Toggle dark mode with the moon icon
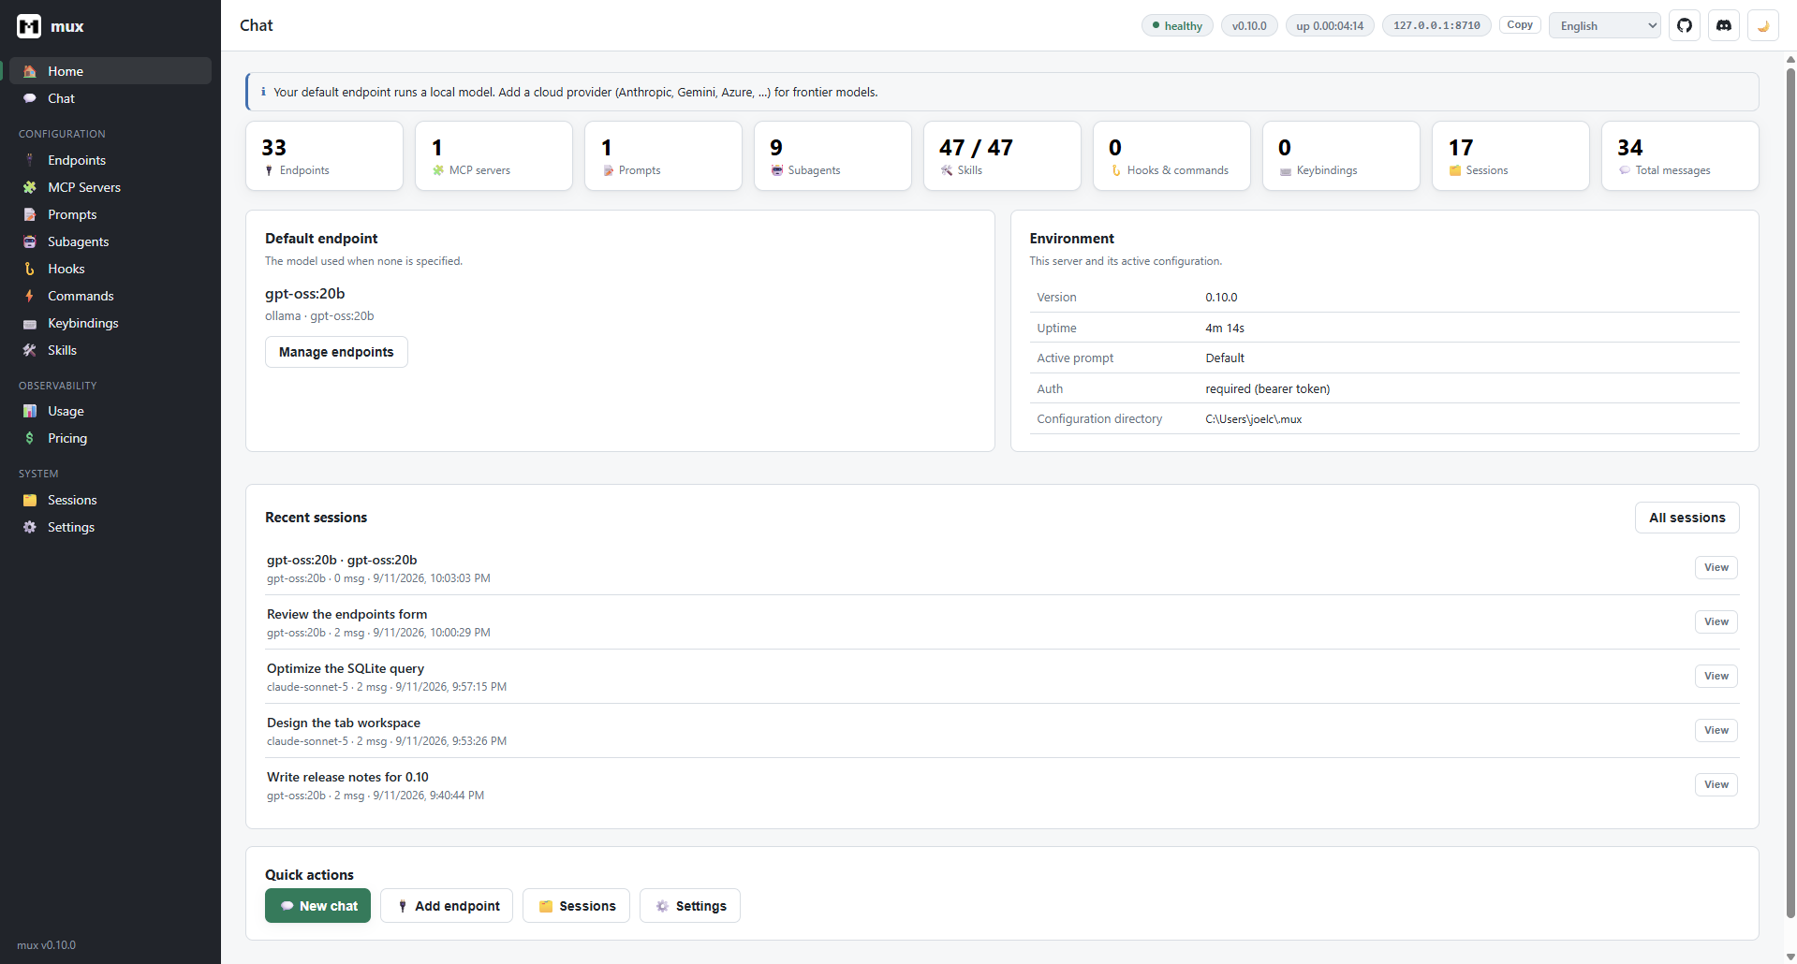The image size is (1797, 964). click(1763, 25)
